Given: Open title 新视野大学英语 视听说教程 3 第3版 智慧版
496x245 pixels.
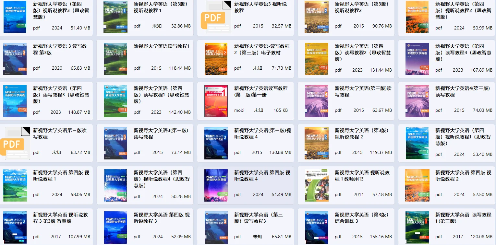Looking at the screenshot, I should (x=60, y=218).
